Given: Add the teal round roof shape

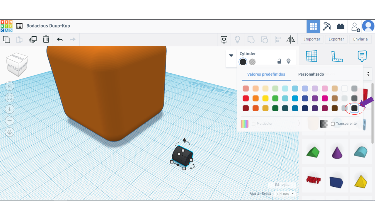Looking at the screenshot, I should (x=360, y=152).
